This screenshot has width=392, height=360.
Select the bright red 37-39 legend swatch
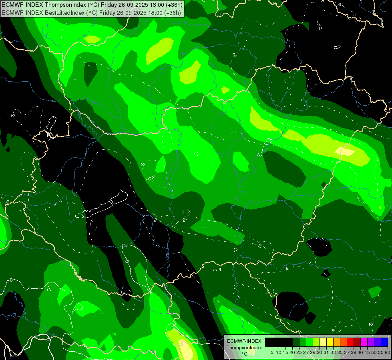coord(350,342)
